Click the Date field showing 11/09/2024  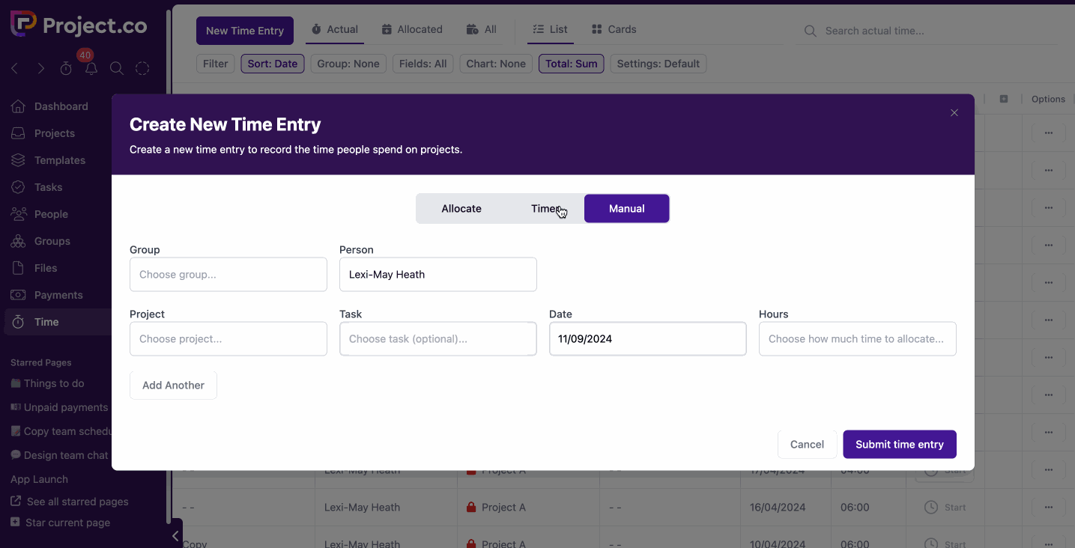click(x=647, y=339)
